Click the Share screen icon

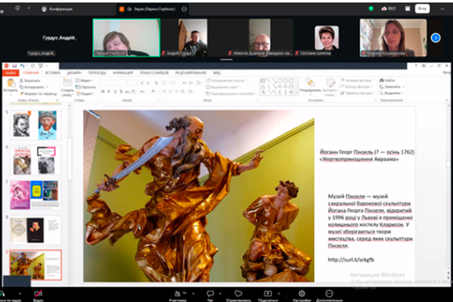point(268,293)
